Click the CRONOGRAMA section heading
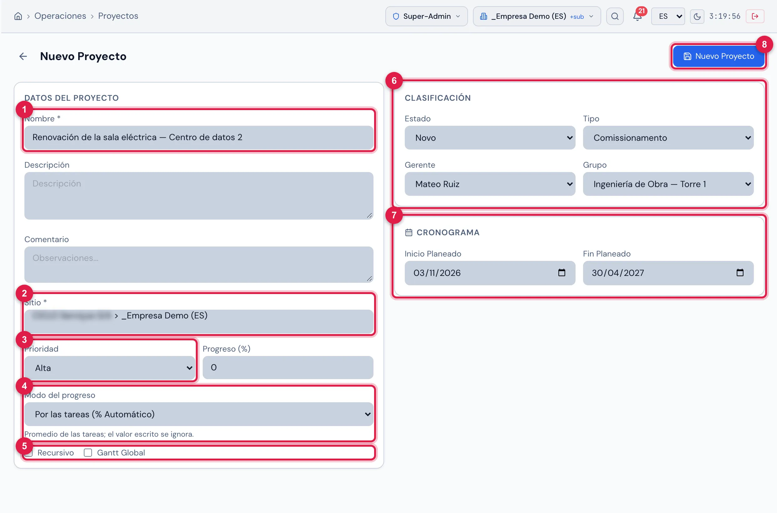This screenshot has width=777, height=513. coord(448,232)
